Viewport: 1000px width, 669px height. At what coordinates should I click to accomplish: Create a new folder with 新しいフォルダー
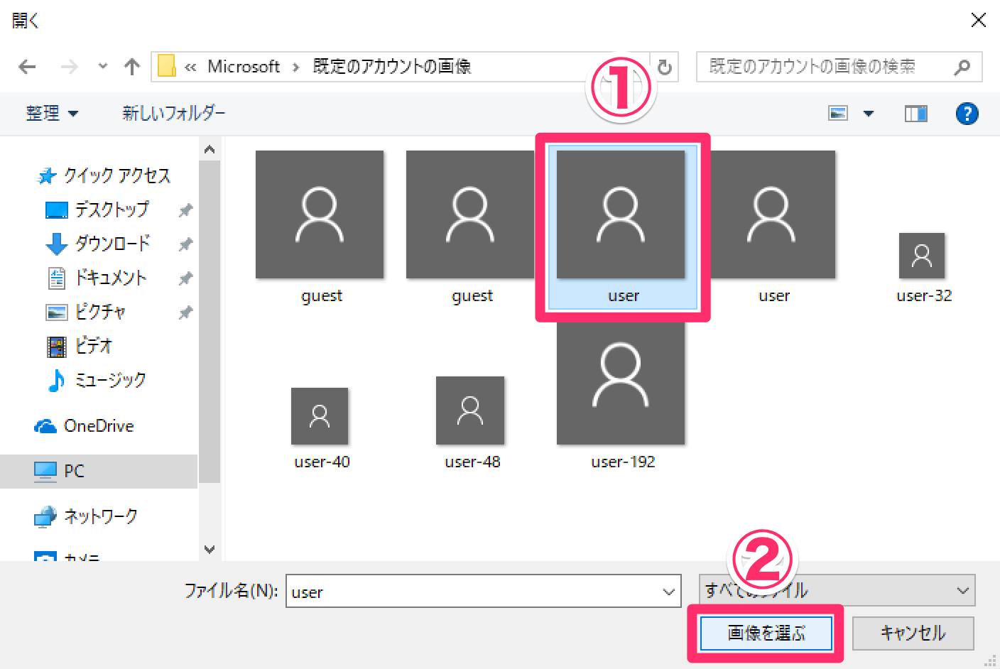[173, 113]
